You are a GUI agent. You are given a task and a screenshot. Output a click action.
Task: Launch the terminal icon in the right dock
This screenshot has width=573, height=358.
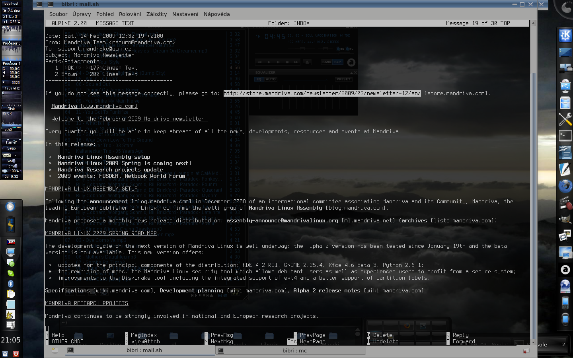pyautogui.click(x=565, y=136)
